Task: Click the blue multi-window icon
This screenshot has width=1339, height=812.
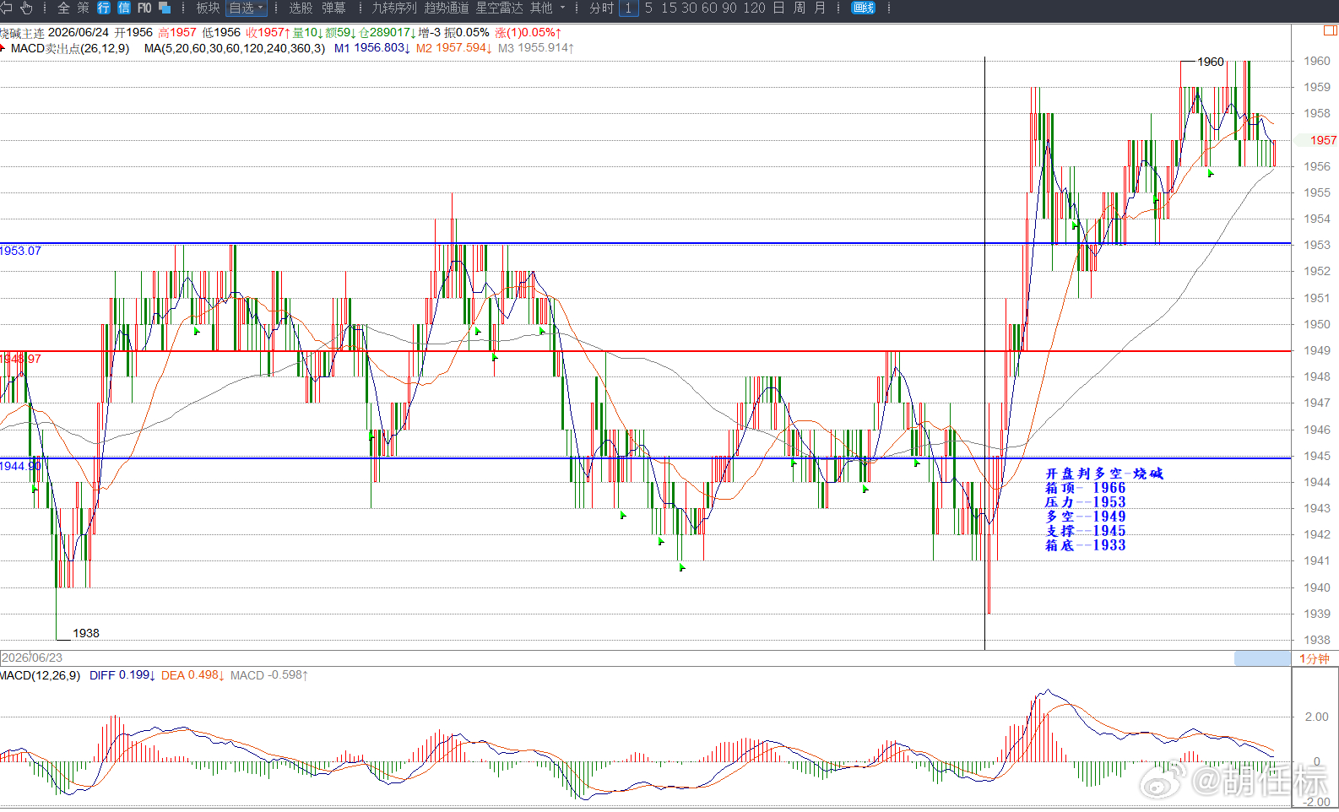Action: coord(165,8)
